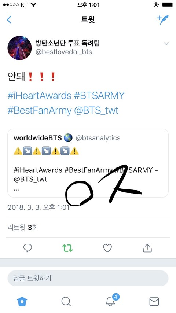Expand the tweet options chevron
Image resolution: width=176 pixels, height=313 pixels.
pos(166,44)
